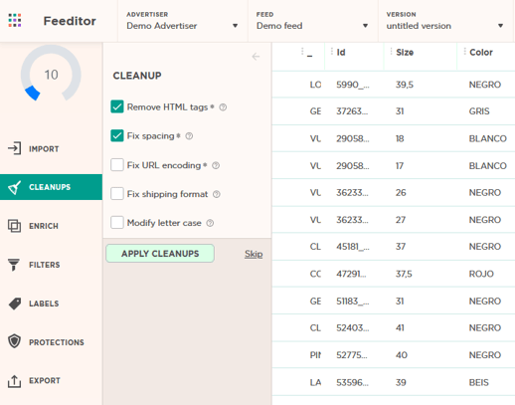Open help icon beside Remove HTML tags

(223, 107)
